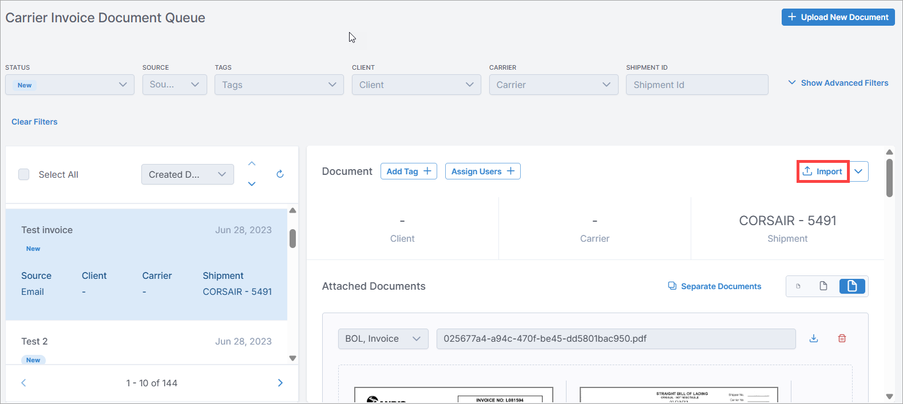Sort descending with the down chevron

252,184
